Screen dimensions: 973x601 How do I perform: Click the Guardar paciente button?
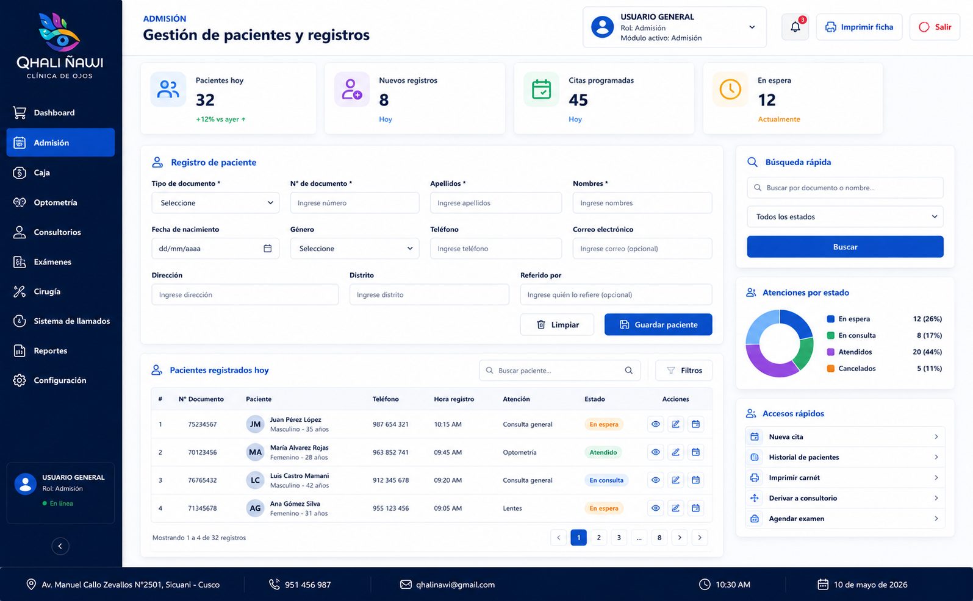coord(658,325)
